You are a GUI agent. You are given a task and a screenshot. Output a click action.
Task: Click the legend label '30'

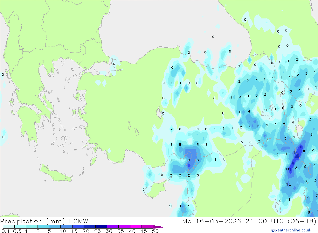point(109,231)
